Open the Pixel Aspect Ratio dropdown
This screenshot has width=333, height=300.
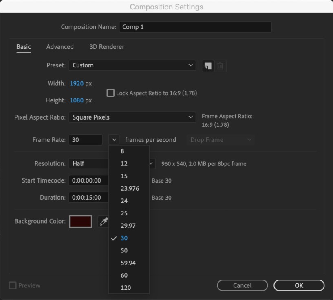[x=132, y=117]
